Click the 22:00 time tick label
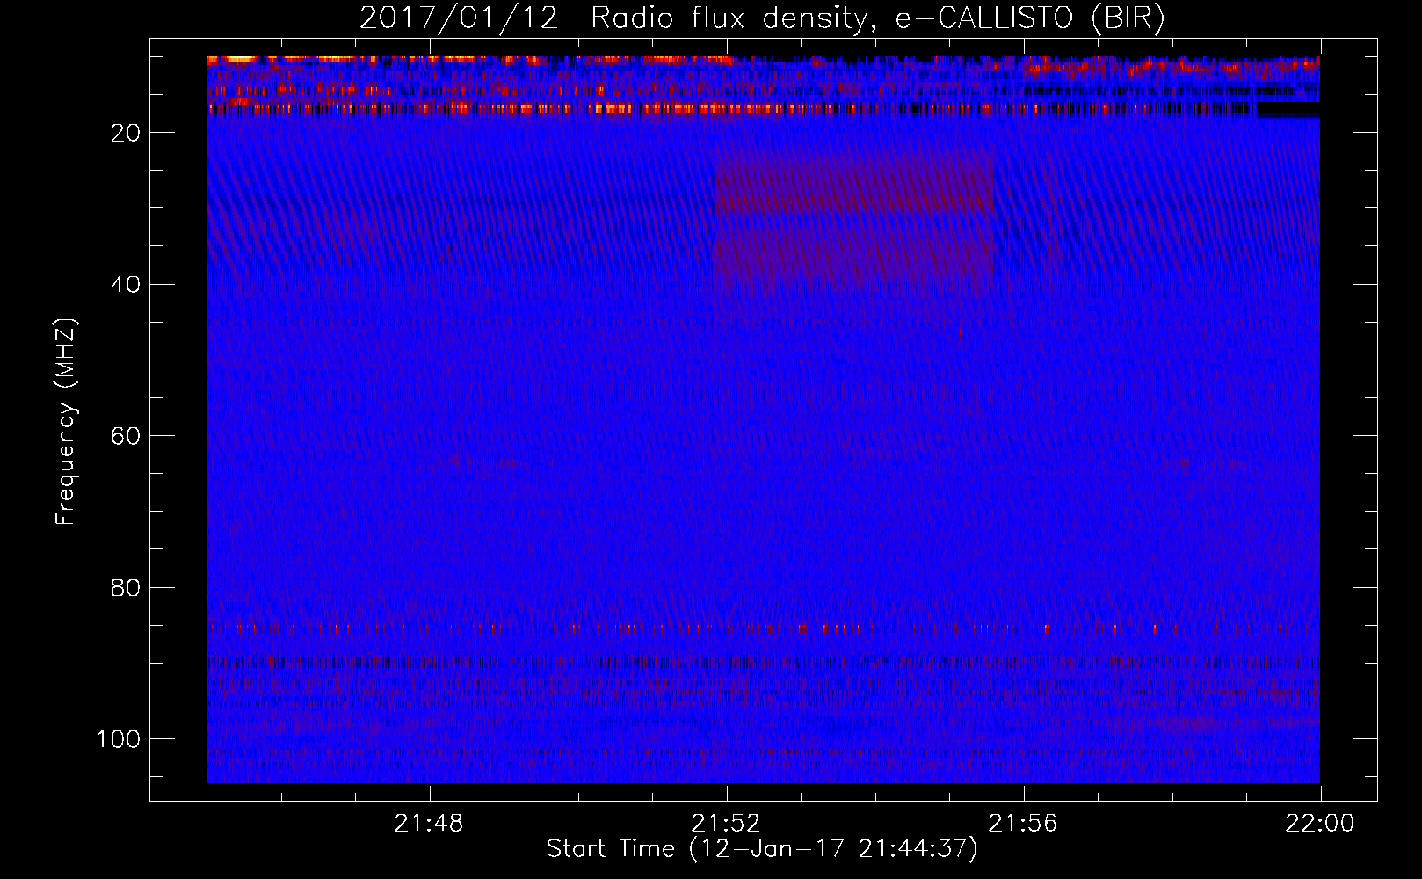This screenshot has width=1422, height=879. click(1320, 824)
